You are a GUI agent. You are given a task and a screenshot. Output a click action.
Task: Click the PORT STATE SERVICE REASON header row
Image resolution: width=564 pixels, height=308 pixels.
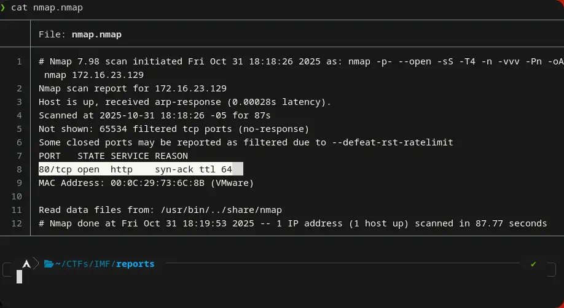pos(113,156)
